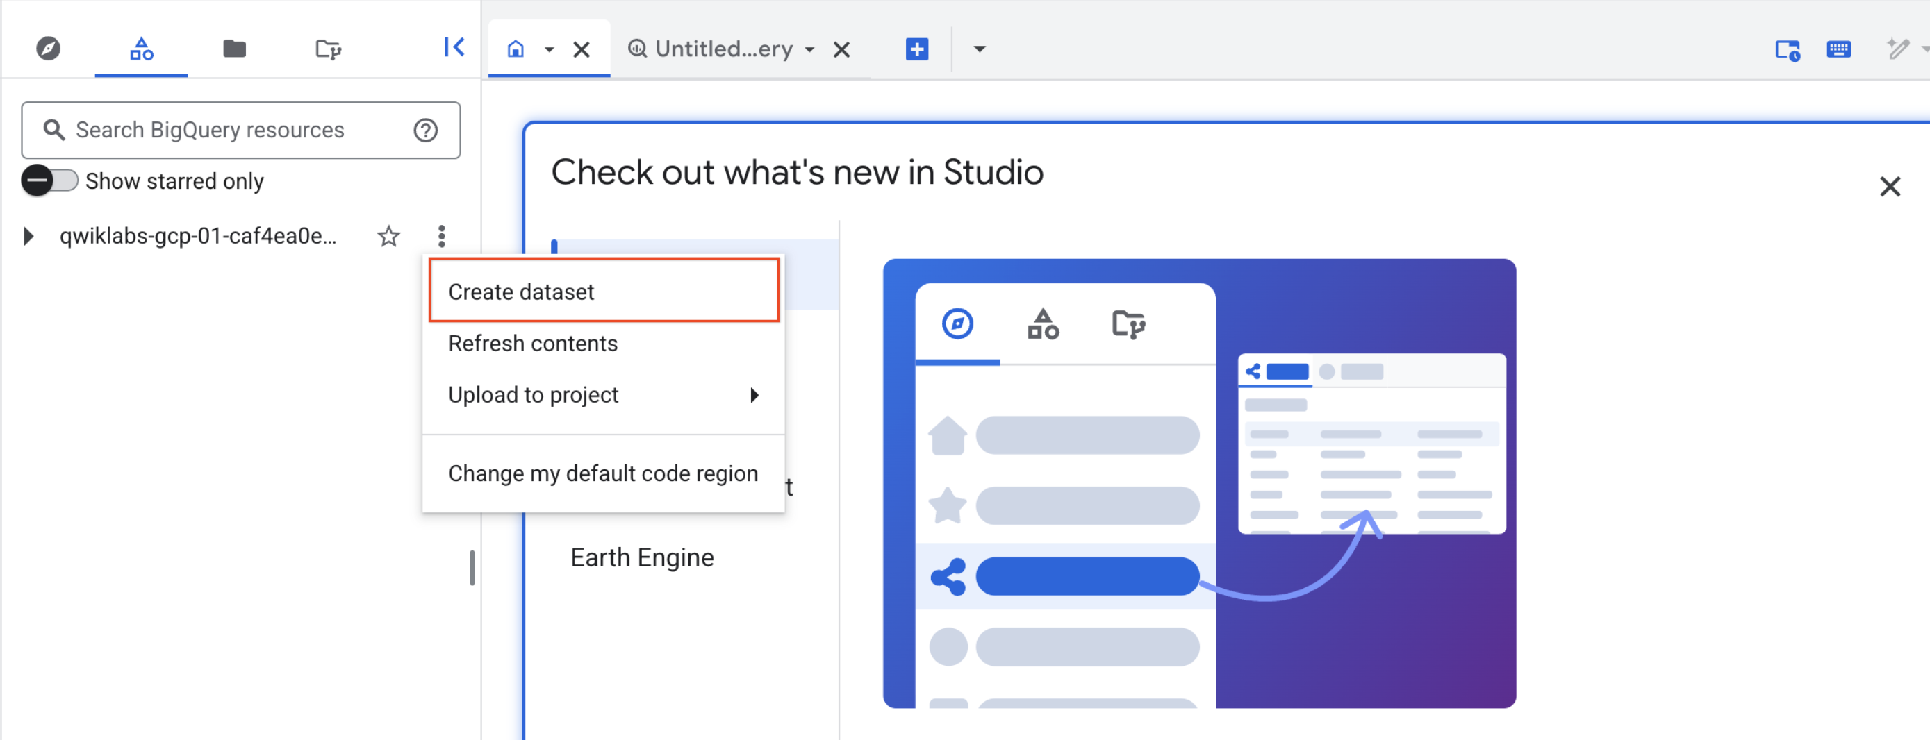This screenshot has height=740, width=1930.
Task: Open the Untitled query tab dropdown arrow
Action: (x=810, y=49)
